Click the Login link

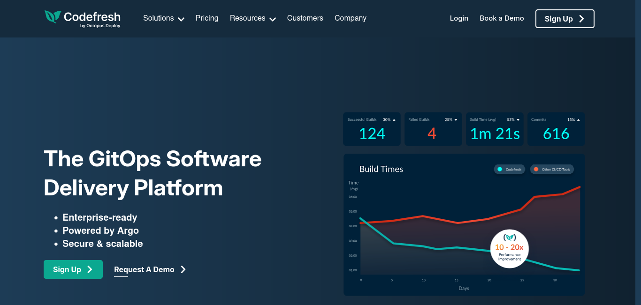coord(459,18)
